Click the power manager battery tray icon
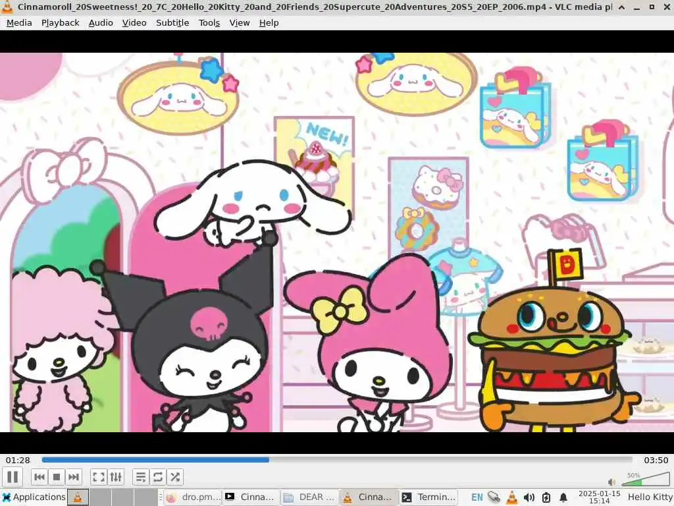This screenshot has height=506, width=674. pyautogui.click(x=546, y=497)
